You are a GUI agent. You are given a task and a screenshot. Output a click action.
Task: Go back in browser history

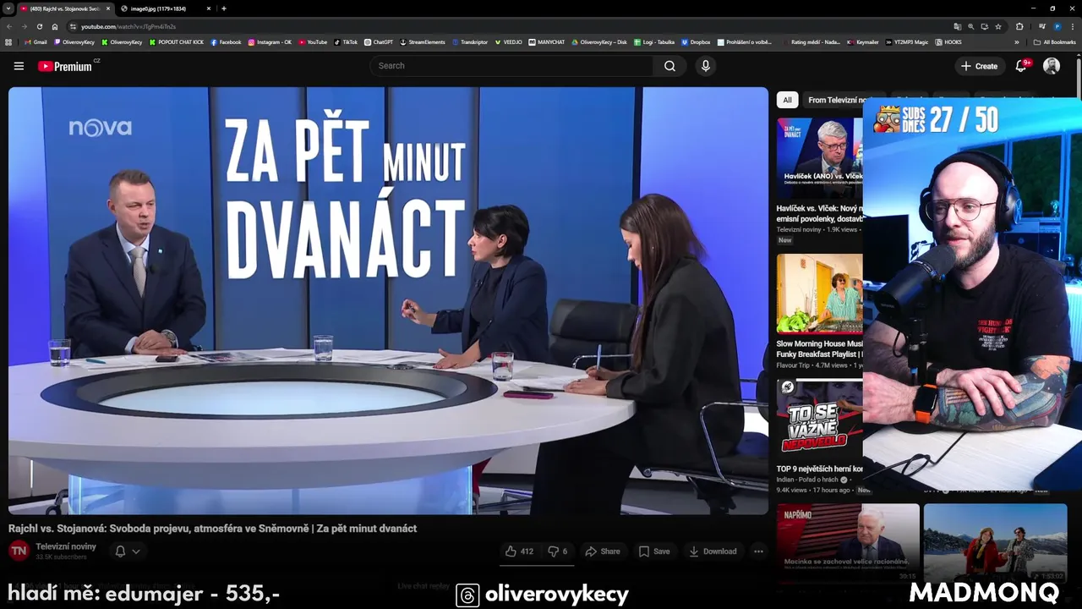(9, 26)
